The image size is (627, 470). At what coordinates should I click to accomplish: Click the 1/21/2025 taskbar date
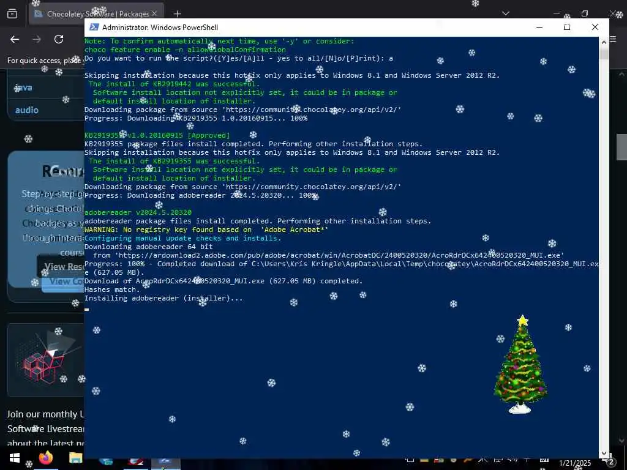pos(574,463)
